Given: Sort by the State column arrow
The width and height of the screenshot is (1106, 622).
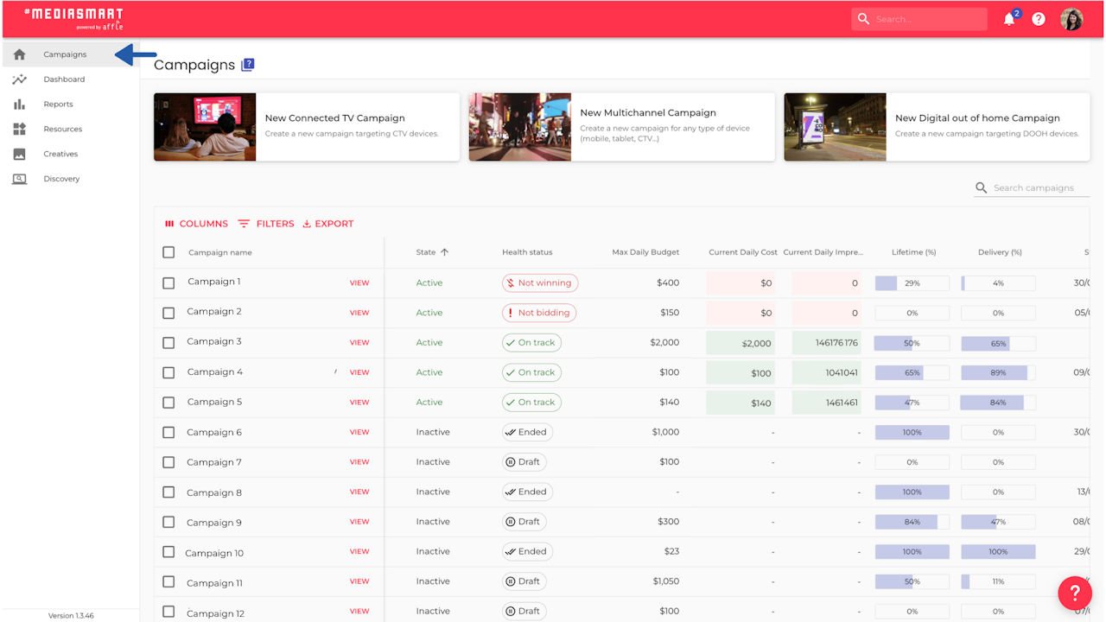Looking at the screenshot, I should 444,252.
